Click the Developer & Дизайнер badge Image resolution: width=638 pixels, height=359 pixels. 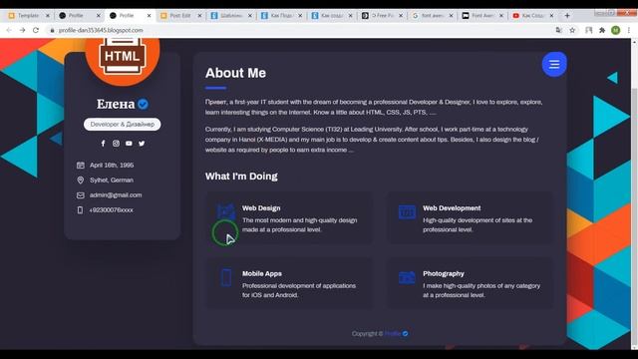122,124
